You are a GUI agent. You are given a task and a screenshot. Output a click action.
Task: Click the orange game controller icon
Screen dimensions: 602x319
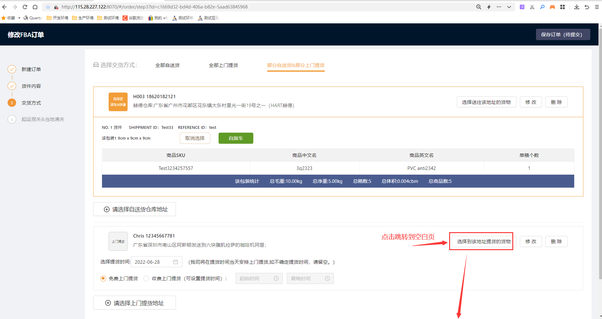point(552,7)
